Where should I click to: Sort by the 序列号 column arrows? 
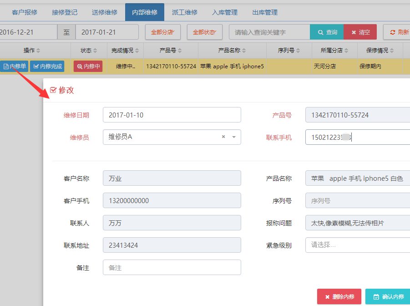298,51
